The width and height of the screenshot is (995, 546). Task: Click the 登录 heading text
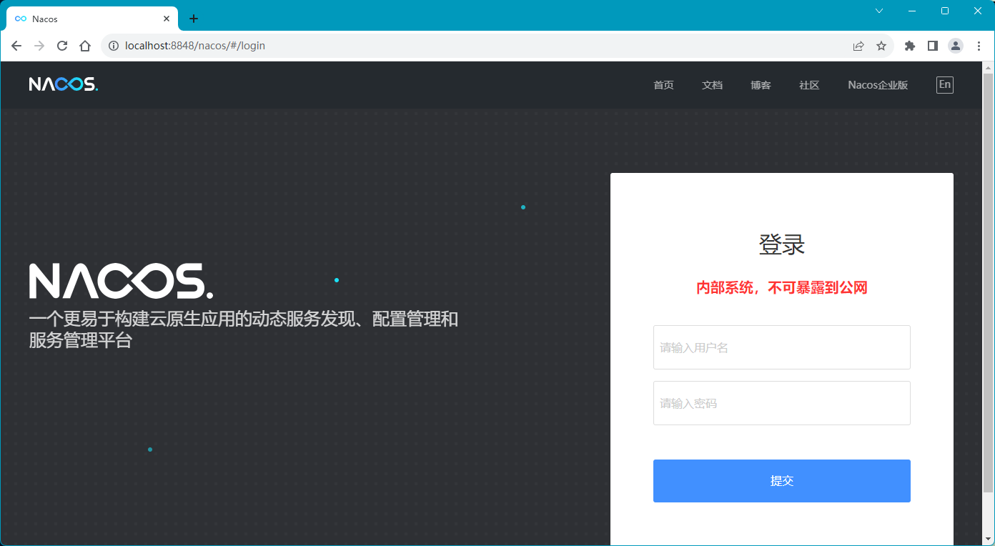(x=782, y=244)
